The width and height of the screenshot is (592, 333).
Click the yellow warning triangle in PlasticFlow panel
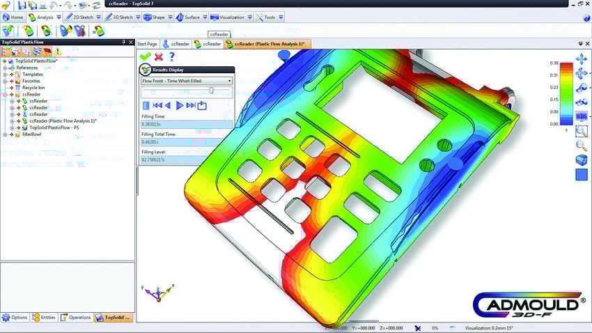58,52
